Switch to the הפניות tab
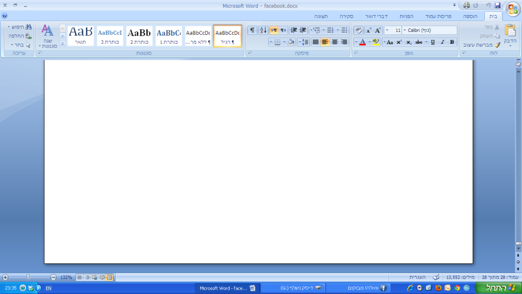522x294 pixels. click(406, 16)
